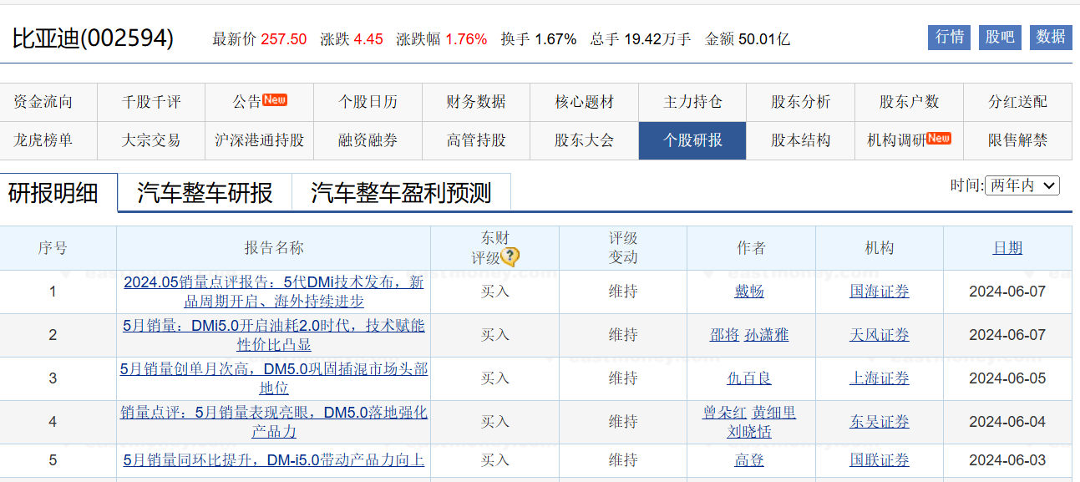Open report 5月销量同环比提升

click(274, 460)
